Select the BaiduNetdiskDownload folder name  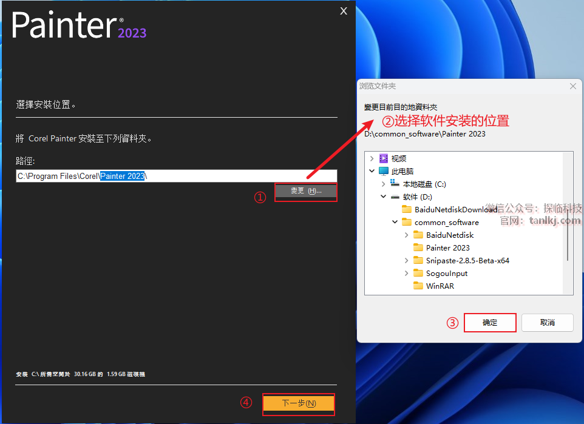[456, 210]
